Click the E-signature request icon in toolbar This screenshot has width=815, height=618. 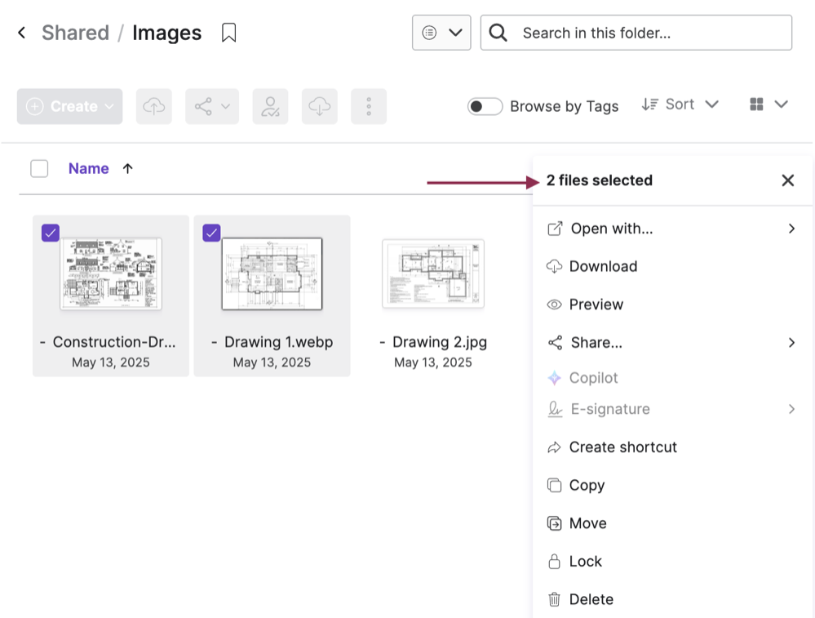(269, 105)
